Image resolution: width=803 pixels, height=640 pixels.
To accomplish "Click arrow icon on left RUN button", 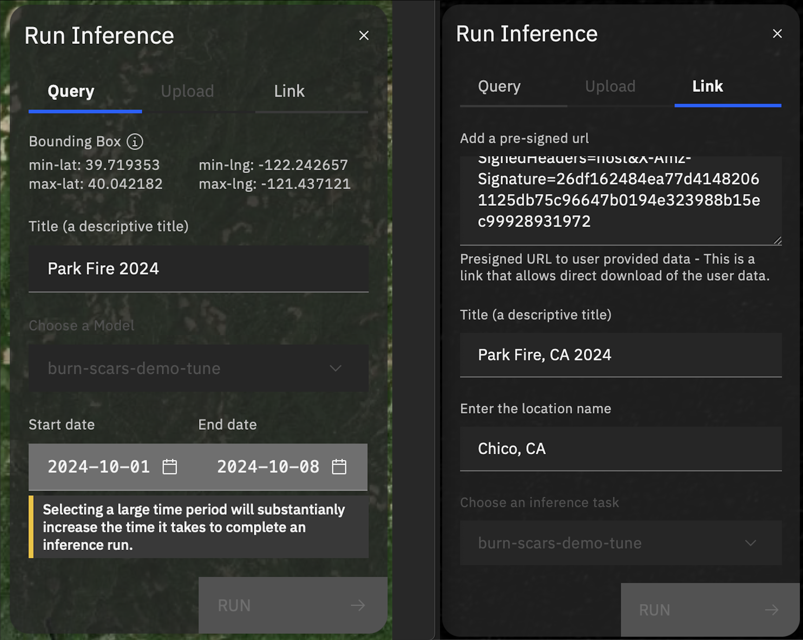I will (x=358, y=605).
